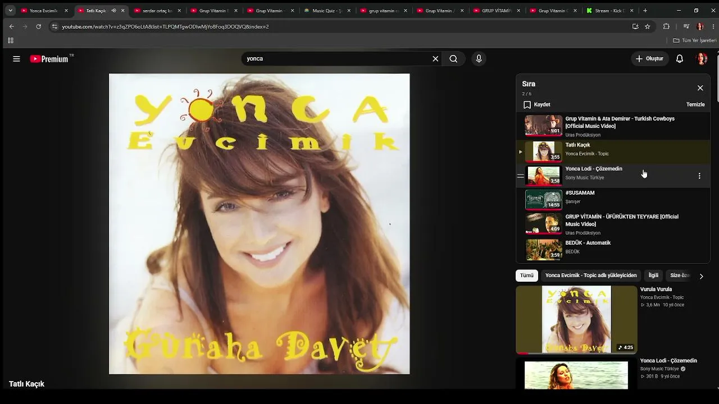
Task: Click the address bar URL
Action: point(165,26)
